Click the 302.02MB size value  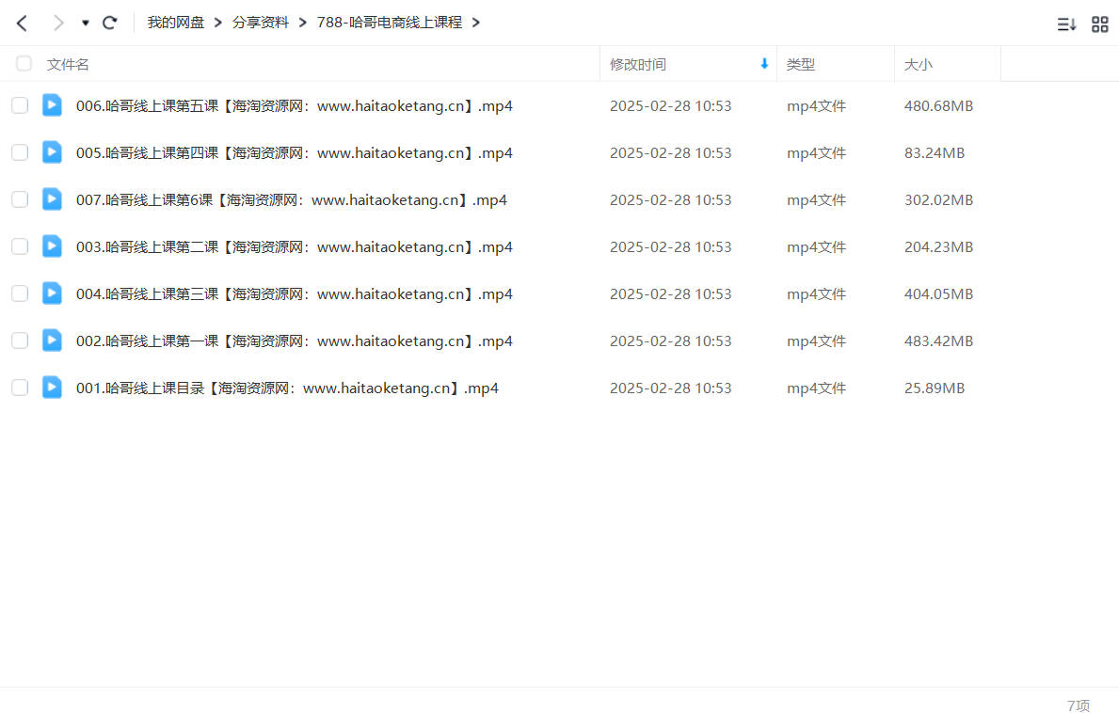938,200
